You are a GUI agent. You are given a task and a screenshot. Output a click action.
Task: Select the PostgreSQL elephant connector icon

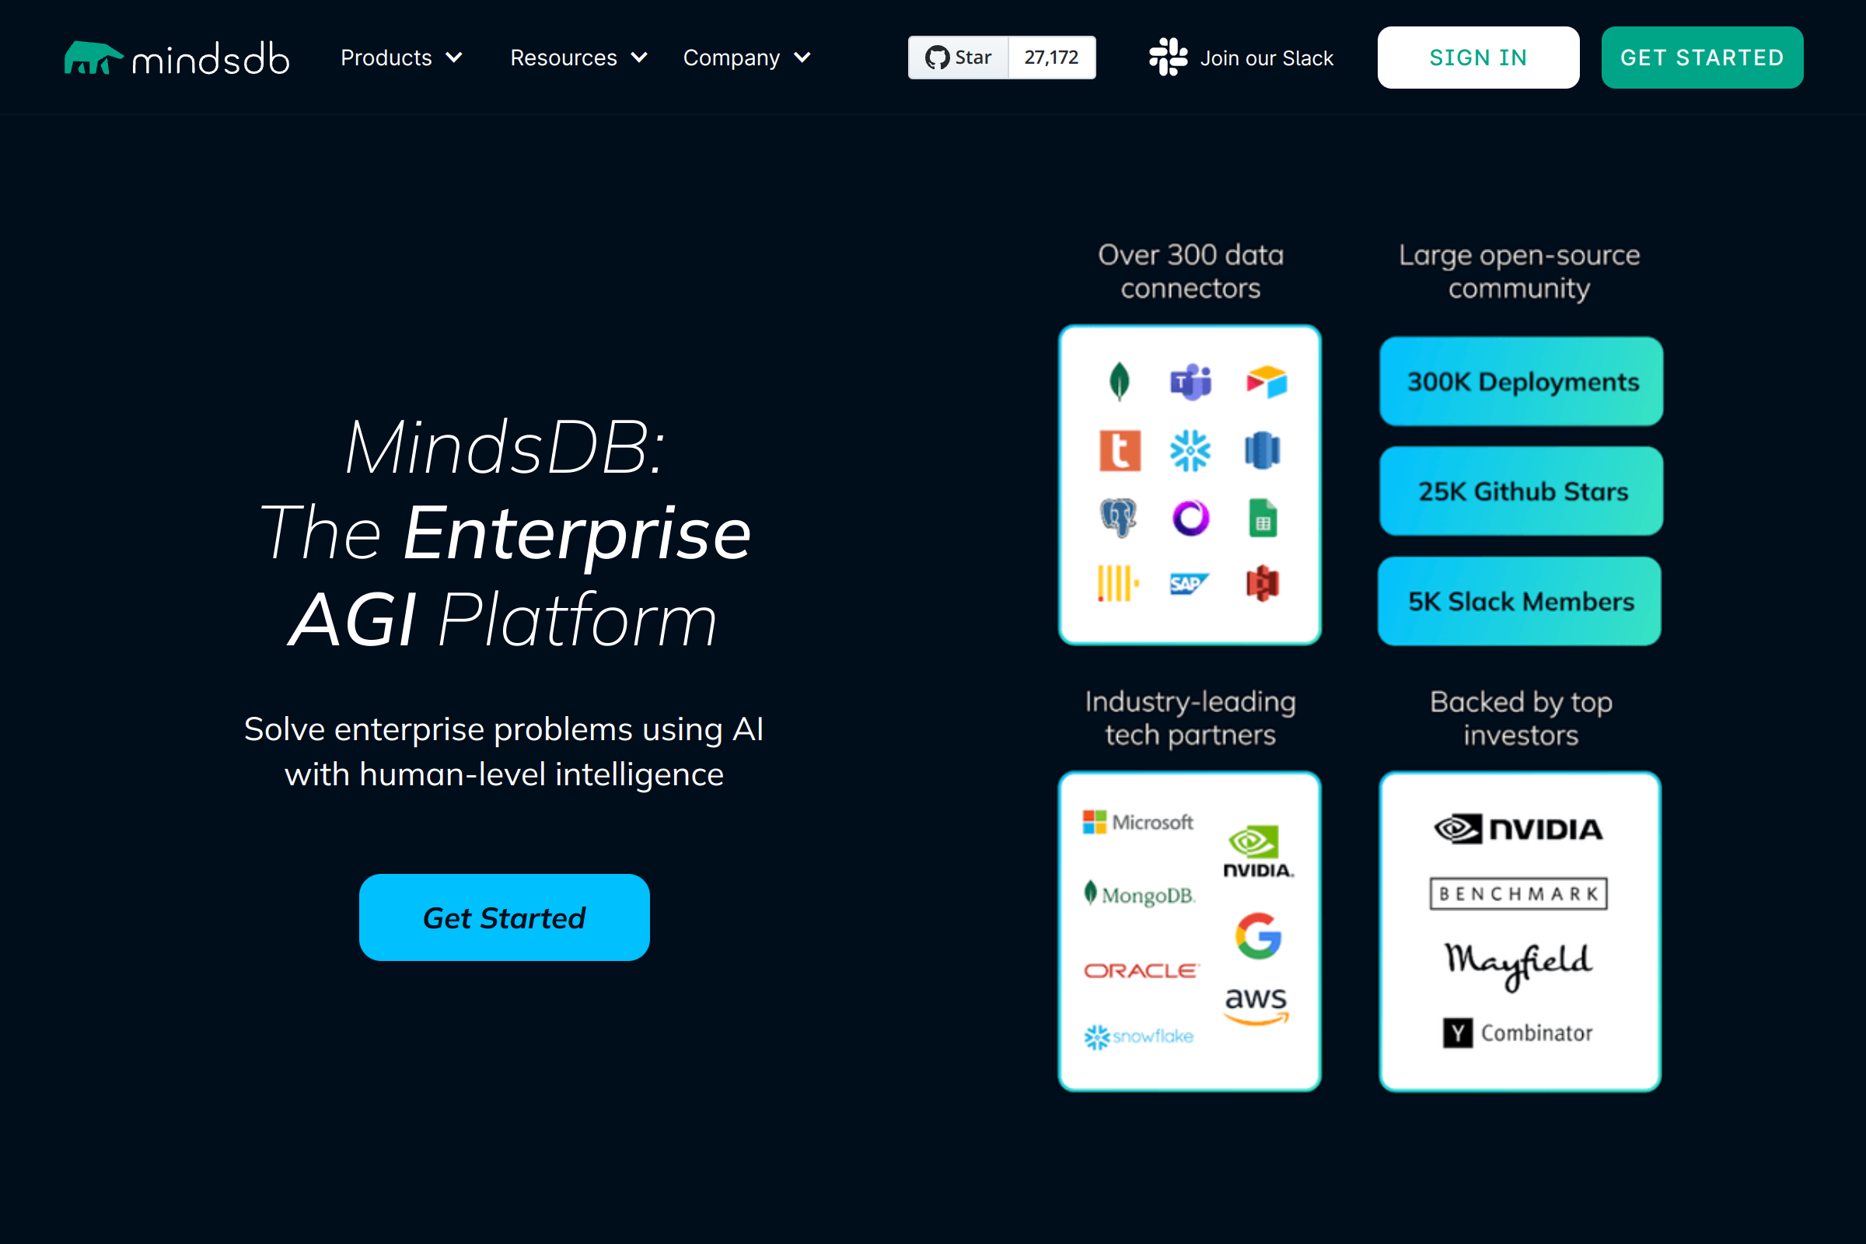pos(1119,516)
